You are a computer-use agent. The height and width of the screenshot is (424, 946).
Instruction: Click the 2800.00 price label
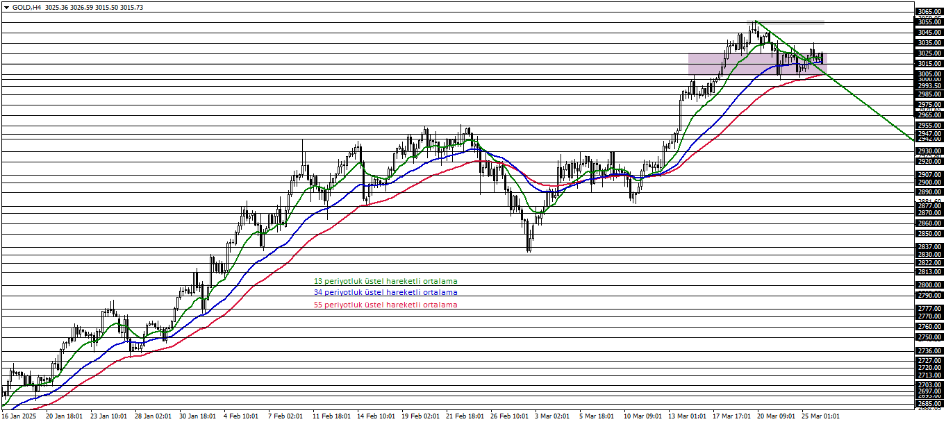tap(929, 285)
